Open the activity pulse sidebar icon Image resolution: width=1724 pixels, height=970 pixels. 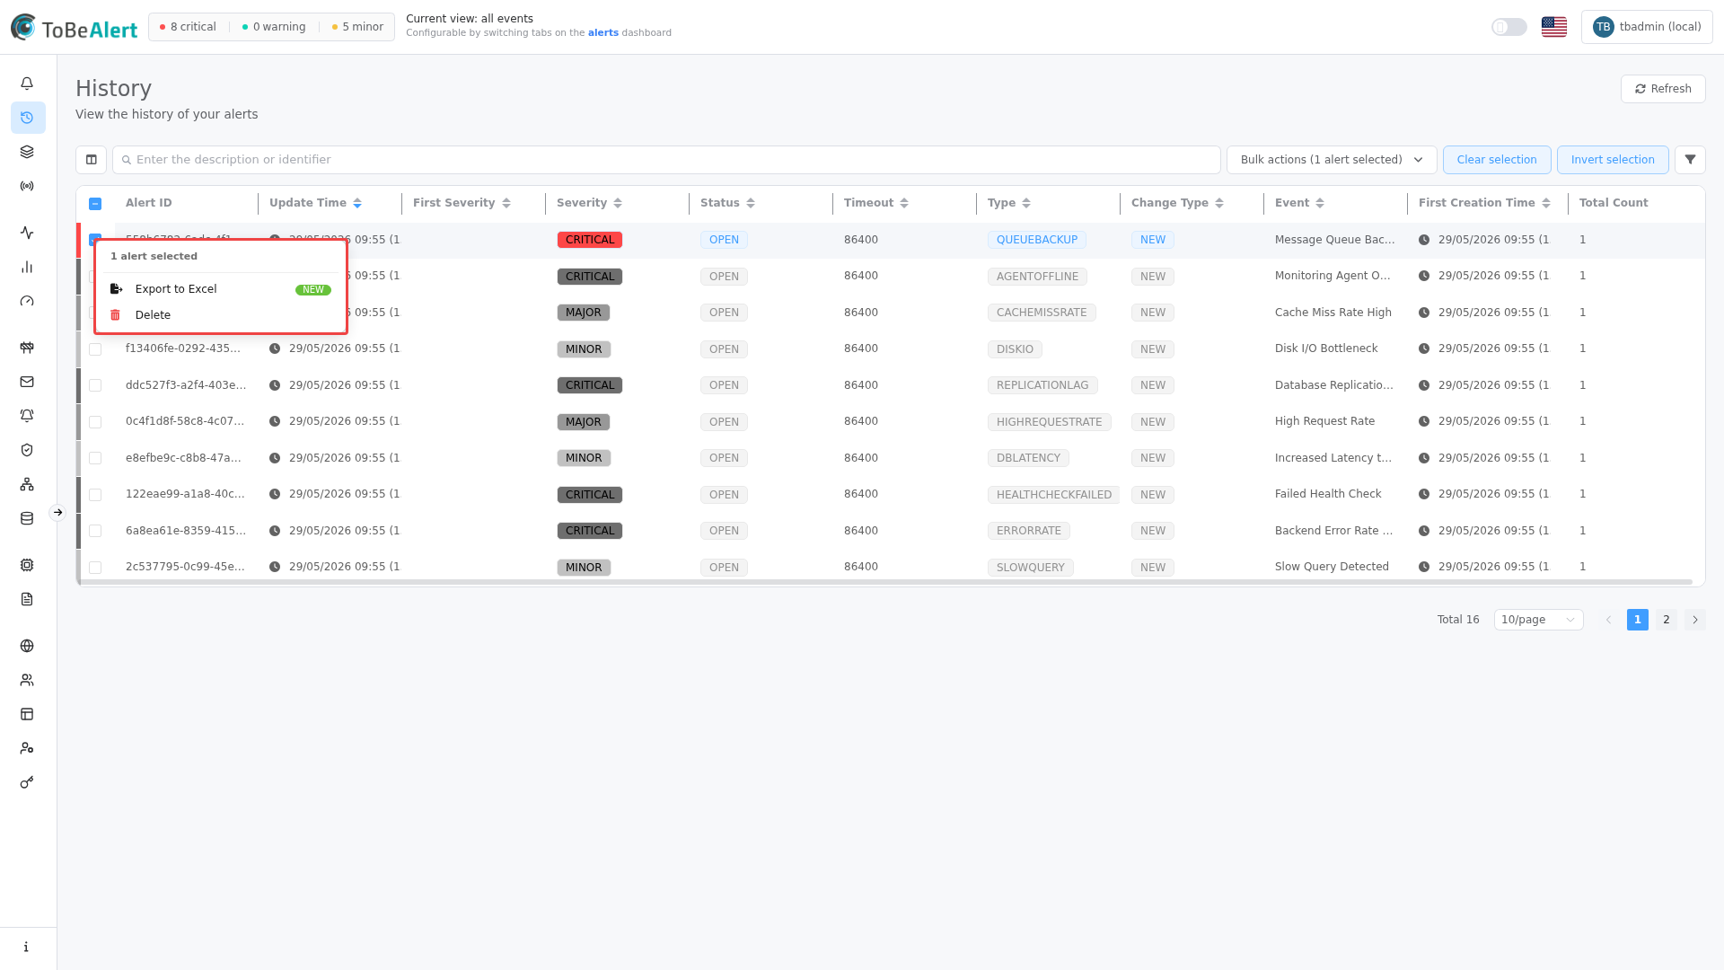click(27, 233)
